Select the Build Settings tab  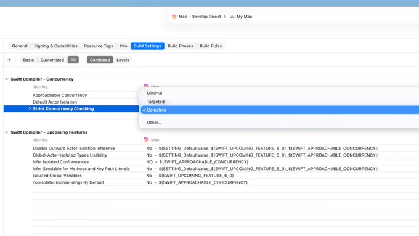coord(147,46)
